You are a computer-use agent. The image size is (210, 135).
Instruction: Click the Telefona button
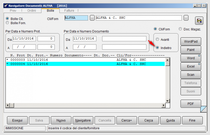191,83
